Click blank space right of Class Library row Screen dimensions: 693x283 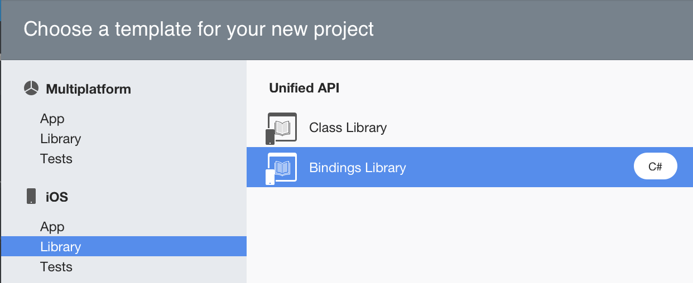pos(530,128)
